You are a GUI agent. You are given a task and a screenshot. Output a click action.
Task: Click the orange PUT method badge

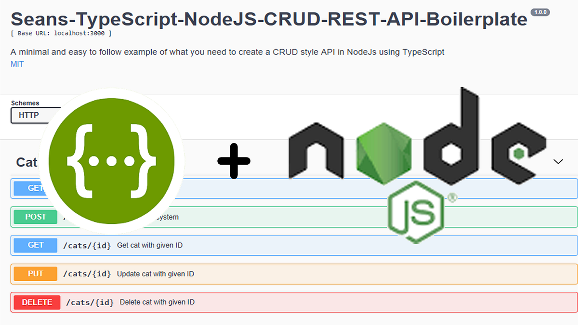pyautogui.click(x=35, y=273)
